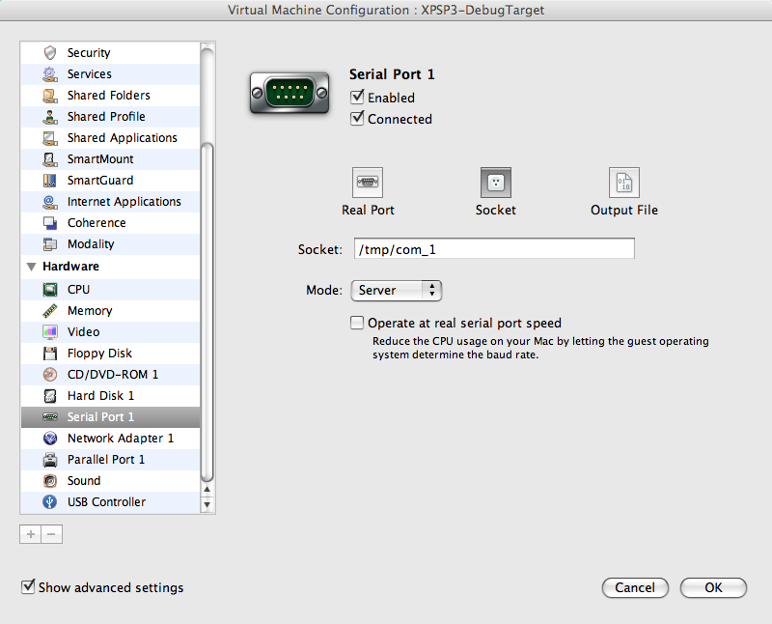The width and height of the screenshot is (772, 624).
Task: Uncheck the Enabled checkbox
Action: click(358, 98)
